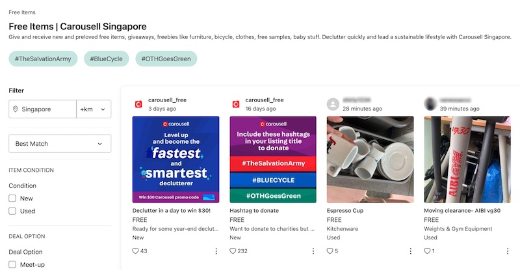Open more options for Espresso Cup listing

410,250
